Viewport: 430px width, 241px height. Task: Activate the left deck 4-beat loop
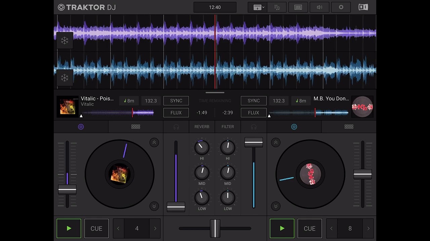pyautogui.click(x=137, y=228)
